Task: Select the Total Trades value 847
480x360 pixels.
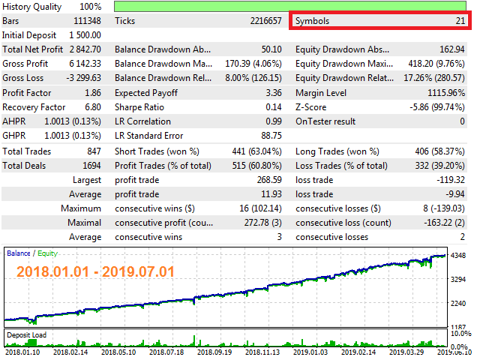Action: pos(94,151)
